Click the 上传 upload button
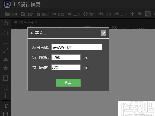The image size is (155, 116). click(x=74, y=14)
